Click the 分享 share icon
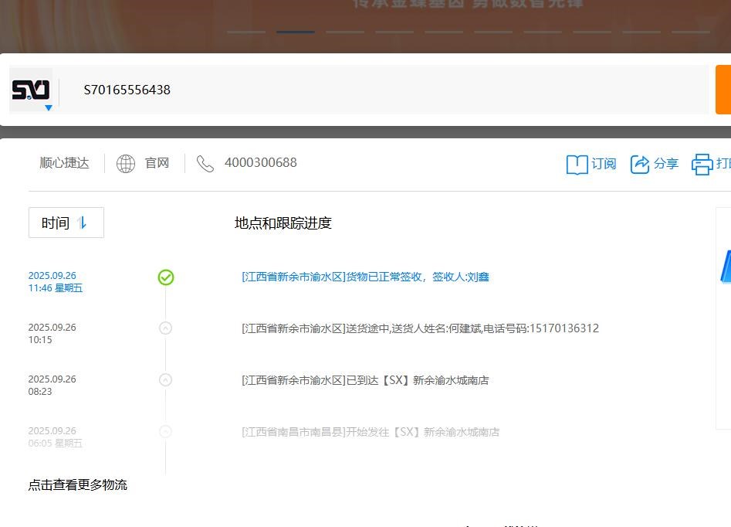 (640, 165)
